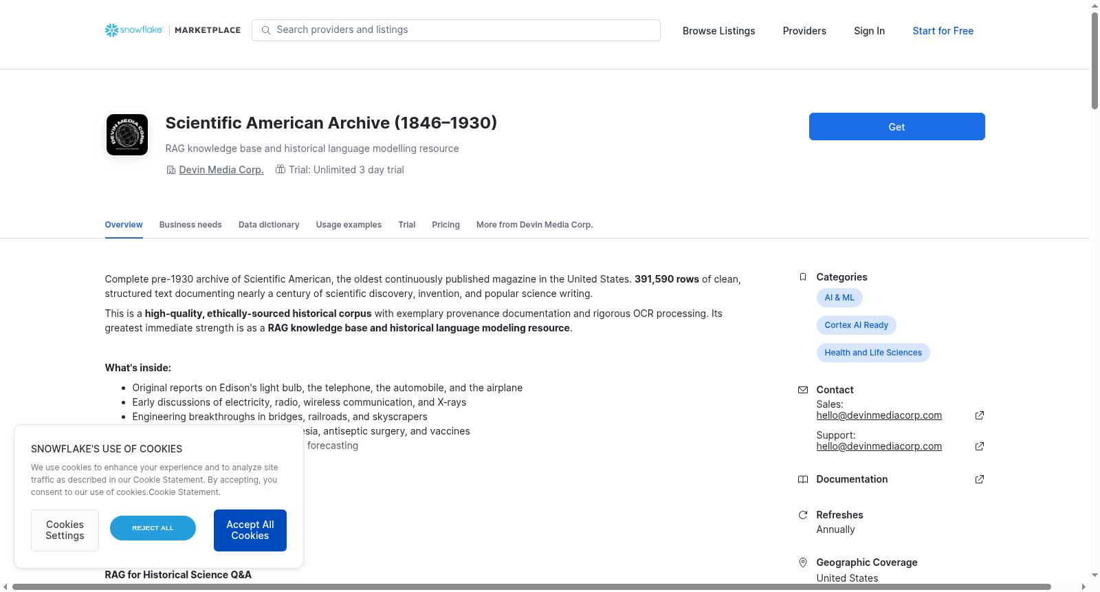The width and height of the screenshot is (1100, 592).
Task: Select the Cortex AI Ready category tag
Action: pos(856,325)
